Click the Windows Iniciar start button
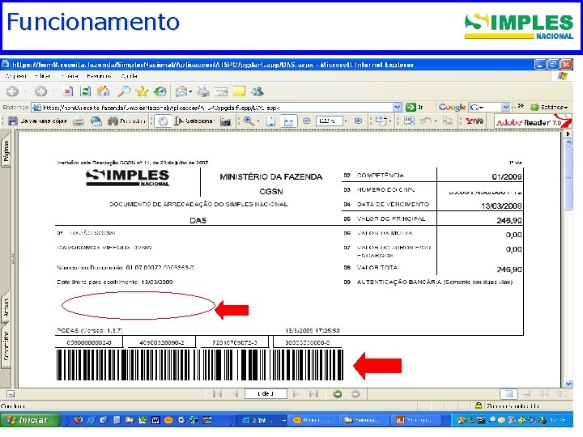Viewport: 583px width, 437px height. [x=30, y=420]
